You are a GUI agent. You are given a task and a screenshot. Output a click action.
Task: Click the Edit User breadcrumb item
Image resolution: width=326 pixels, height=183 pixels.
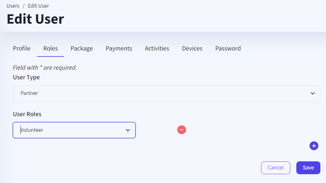click(x=38, y=6)
